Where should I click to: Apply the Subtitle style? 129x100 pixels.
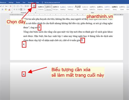(85, 8)
